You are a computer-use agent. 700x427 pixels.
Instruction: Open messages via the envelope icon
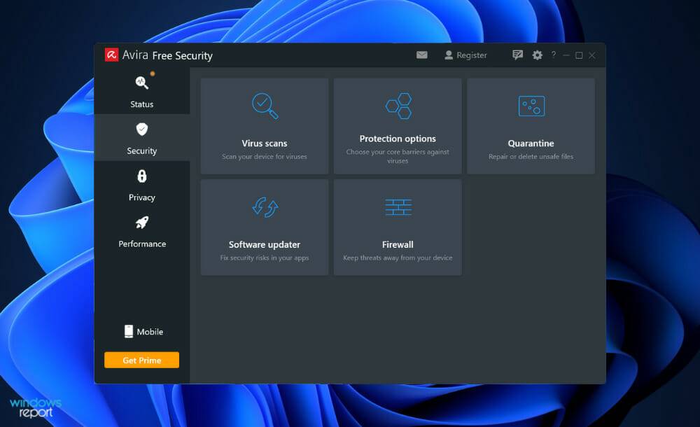421,55
